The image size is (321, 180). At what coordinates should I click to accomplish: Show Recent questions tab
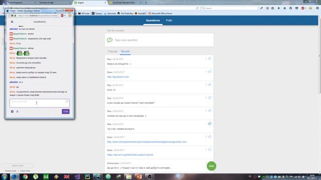click(125, 51)
